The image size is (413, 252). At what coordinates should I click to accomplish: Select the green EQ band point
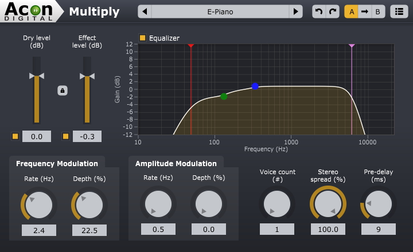click(x=224, y=97)
